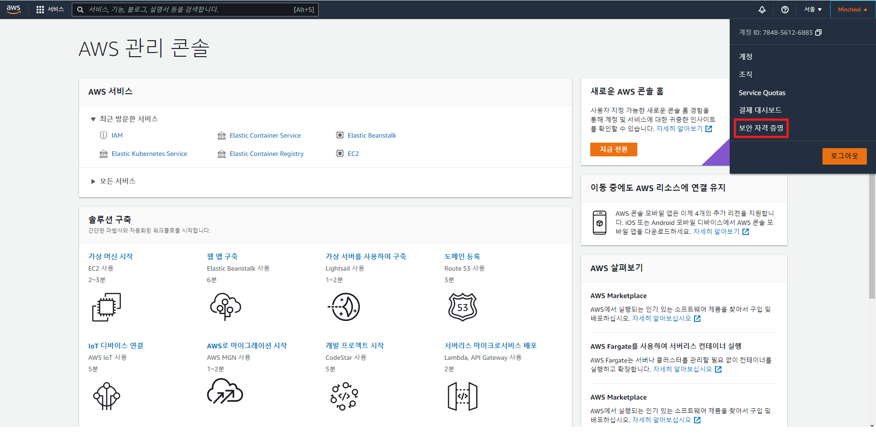Click the IAM shield icon
Image resolution: width=876 pixels, height=443 pixels.
(x=103, y=135)
